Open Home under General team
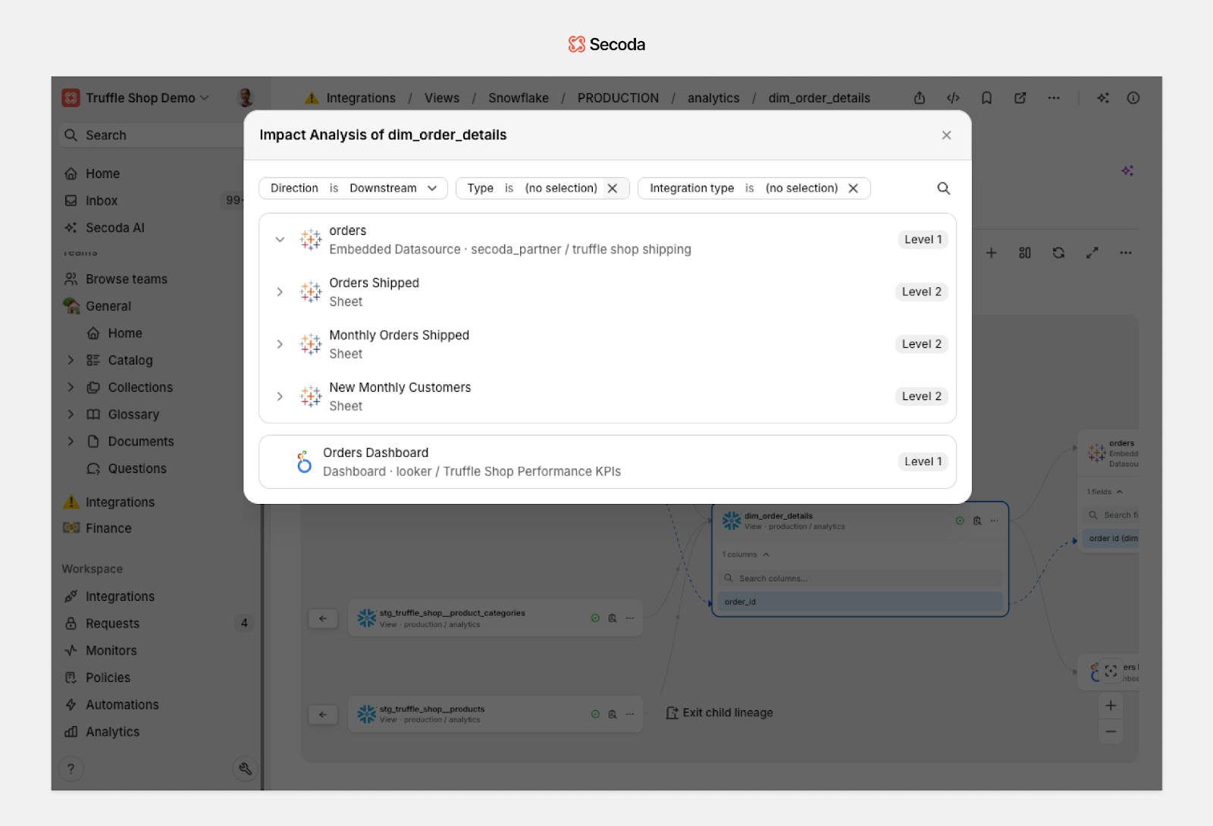 124,333
